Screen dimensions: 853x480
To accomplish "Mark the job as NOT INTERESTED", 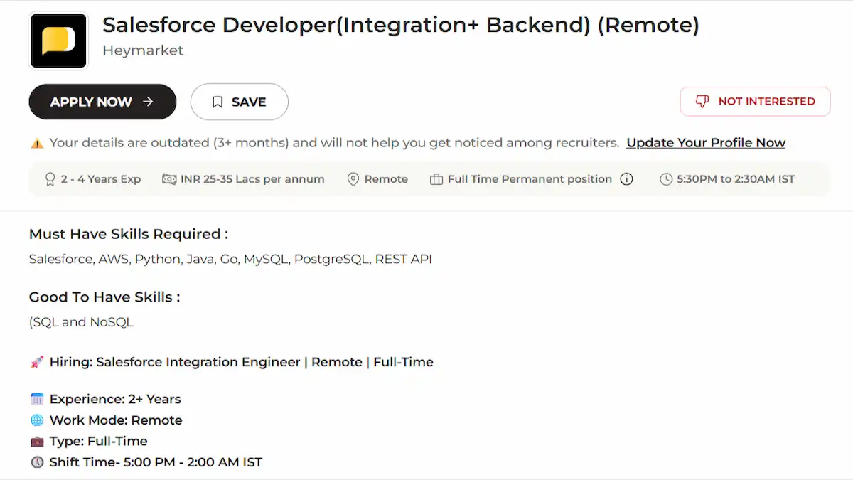I will coord(766,102).
